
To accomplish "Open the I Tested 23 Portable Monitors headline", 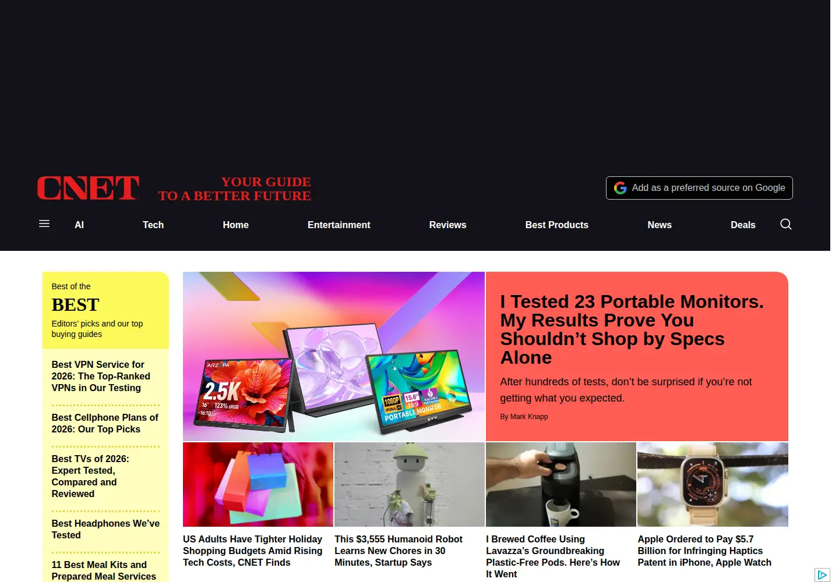I will pyautogui.click(x=632, y=329).
